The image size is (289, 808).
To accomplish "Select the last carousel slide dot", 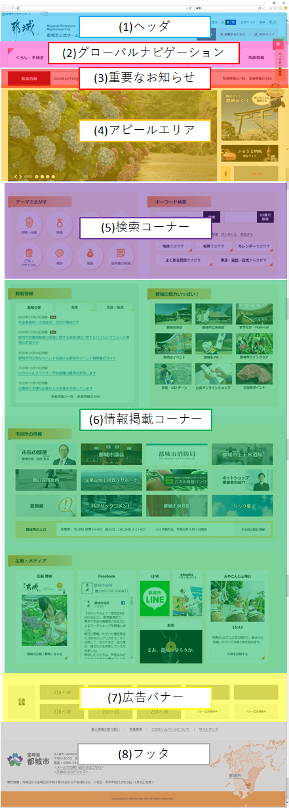I will pos(54,176).
